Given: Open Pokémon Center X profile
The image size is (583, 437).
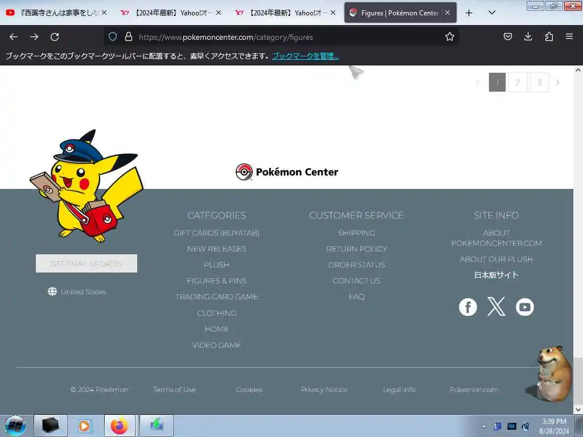Looking at the screenshot, I should (496, 307).
